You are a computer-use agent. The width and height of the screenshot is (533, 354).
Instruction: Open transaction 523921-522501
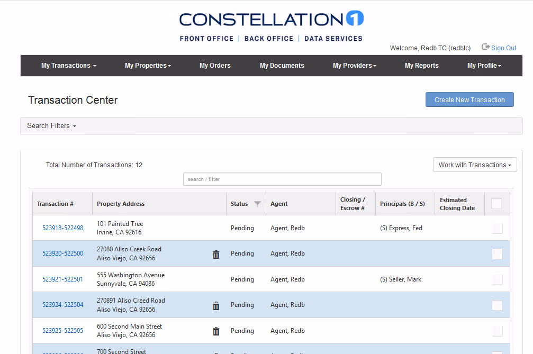62,279
